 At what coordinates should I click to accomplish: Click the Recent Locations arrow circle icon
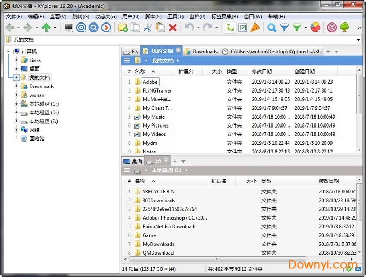(106, 28)
